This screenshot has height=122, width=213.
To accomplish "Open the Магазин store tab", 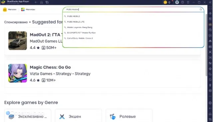I will (x=10, y=10).
